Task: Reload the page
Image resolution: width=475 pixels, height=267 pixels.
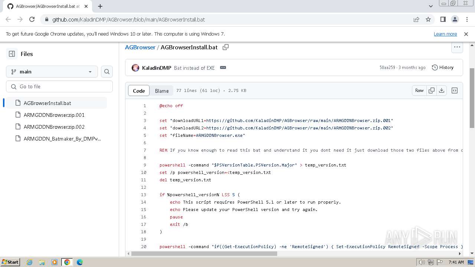Action: click(x=32, y=19)
